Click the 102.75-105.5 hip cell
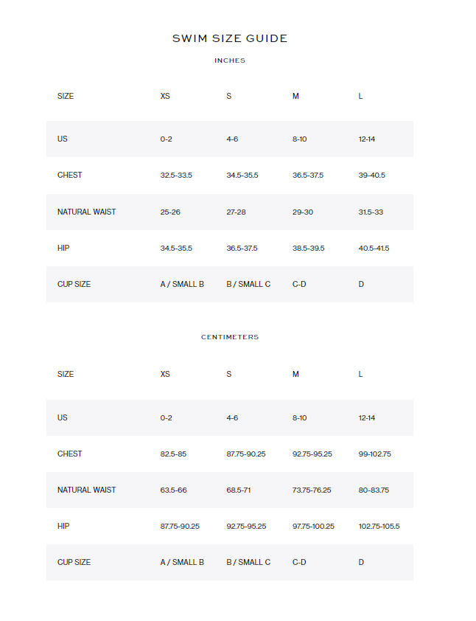Screen dimensions: 476x621 point(379,527)
